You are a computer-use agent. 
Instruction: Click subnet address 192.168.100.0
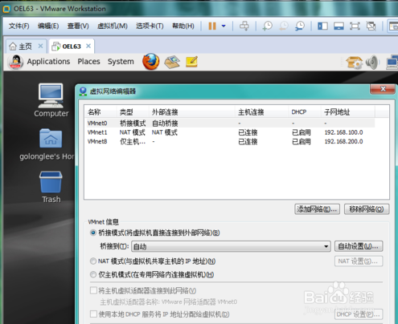point(343,132)
